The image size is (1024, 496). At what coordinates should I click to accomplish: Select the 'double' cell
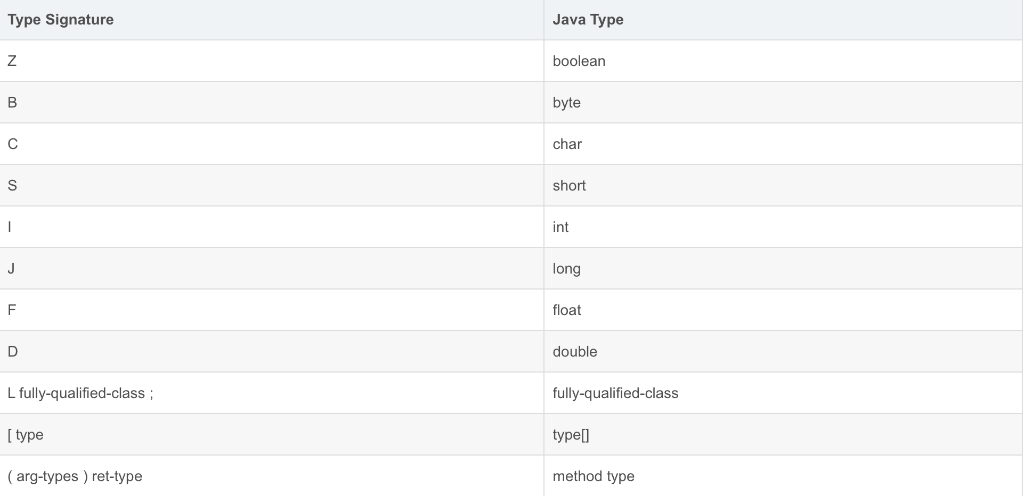[784, 352]
